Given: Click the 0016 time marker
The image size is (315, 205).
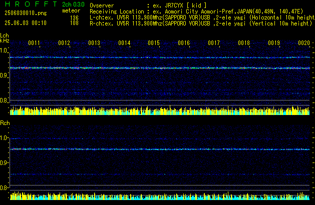Looking at the screenshot, I should click(x=184, y=43).
